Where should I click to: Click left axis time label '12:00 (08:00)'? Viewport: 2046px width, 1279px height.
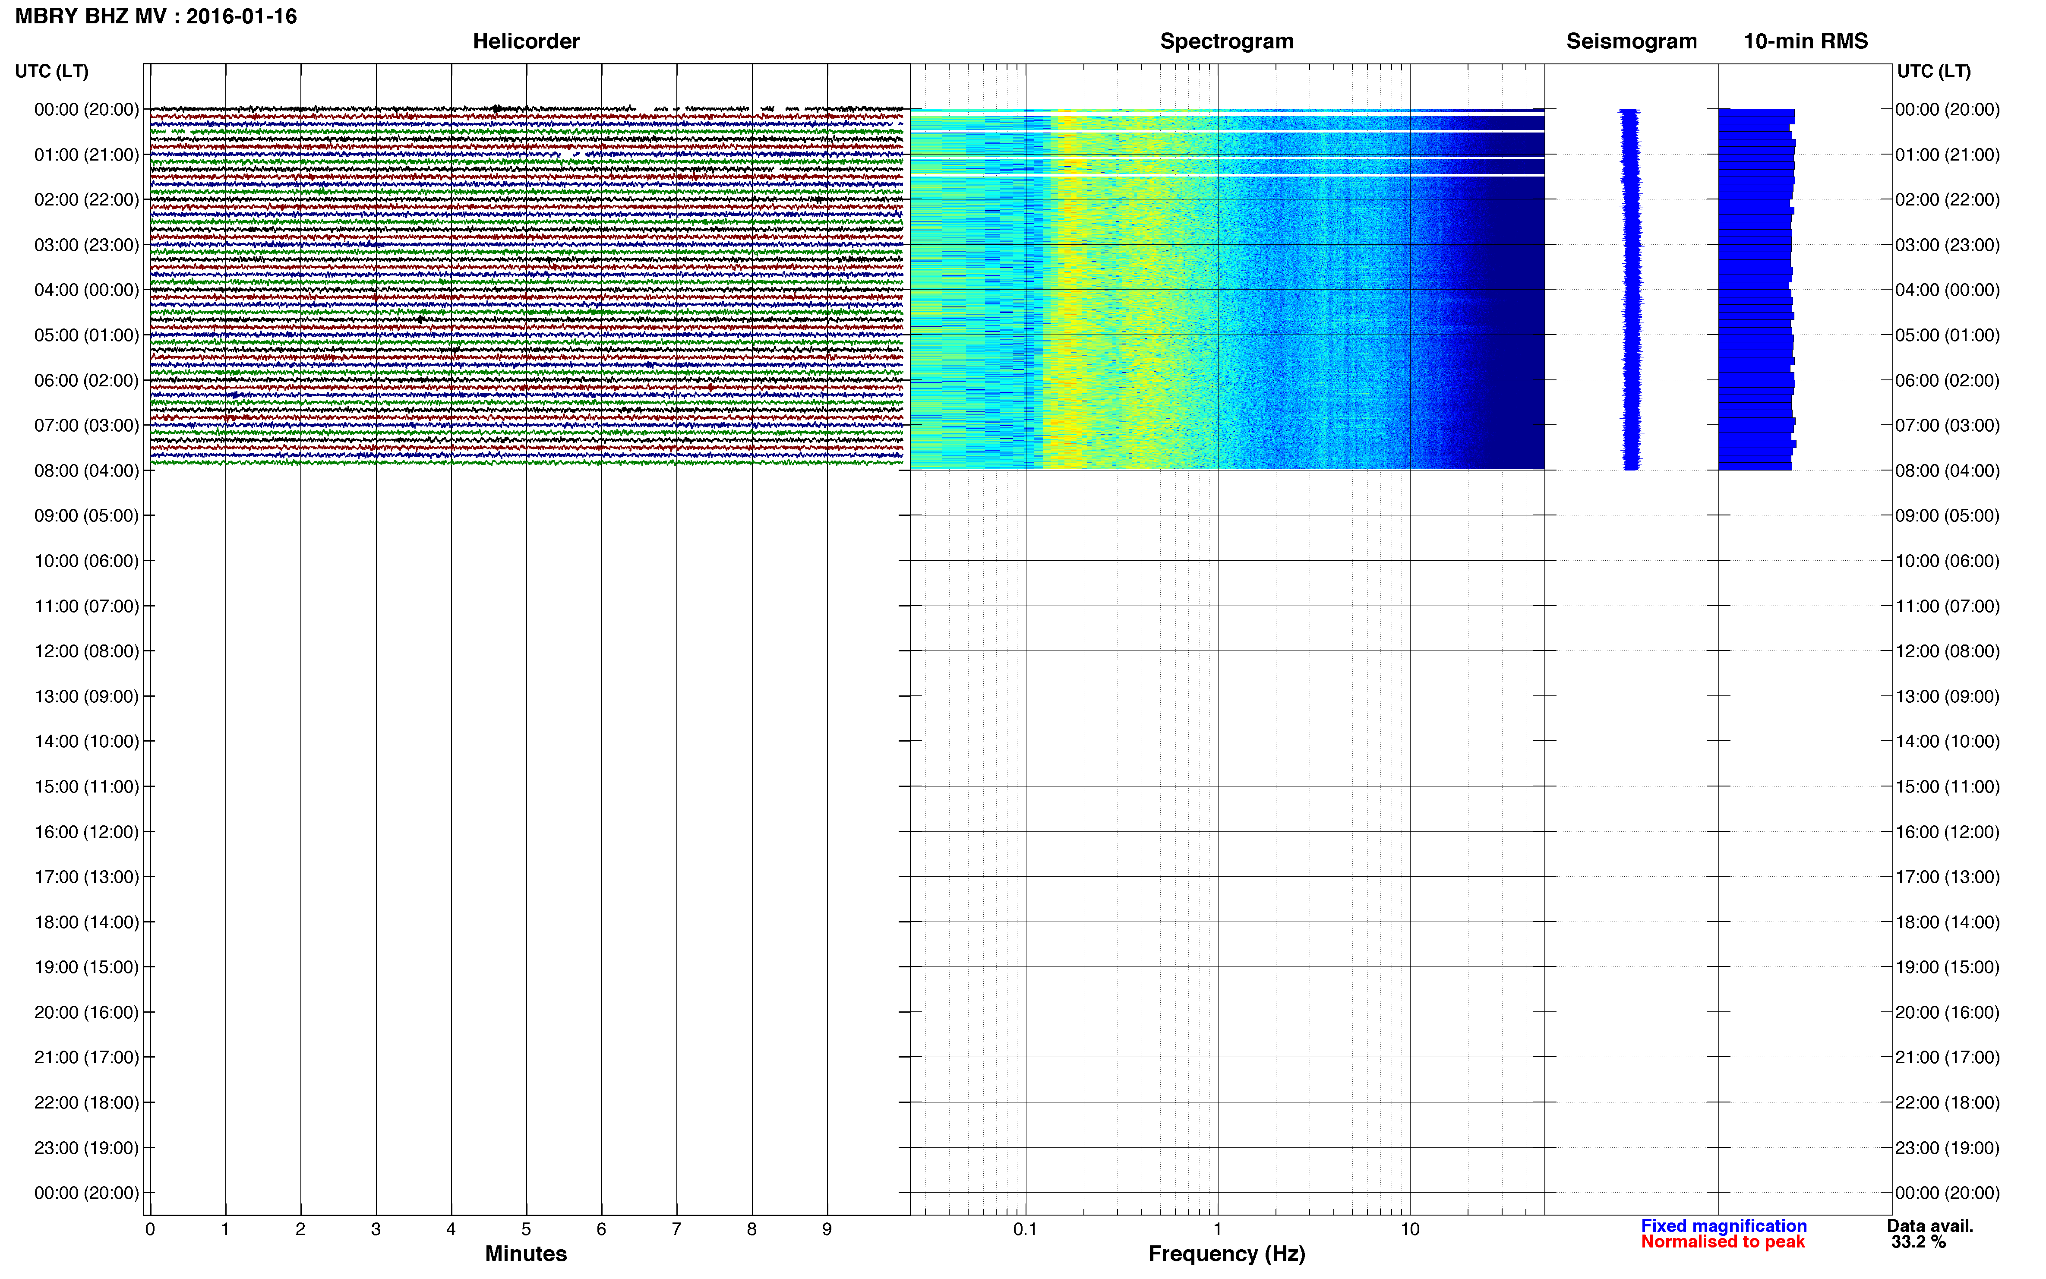pos(86,651)
